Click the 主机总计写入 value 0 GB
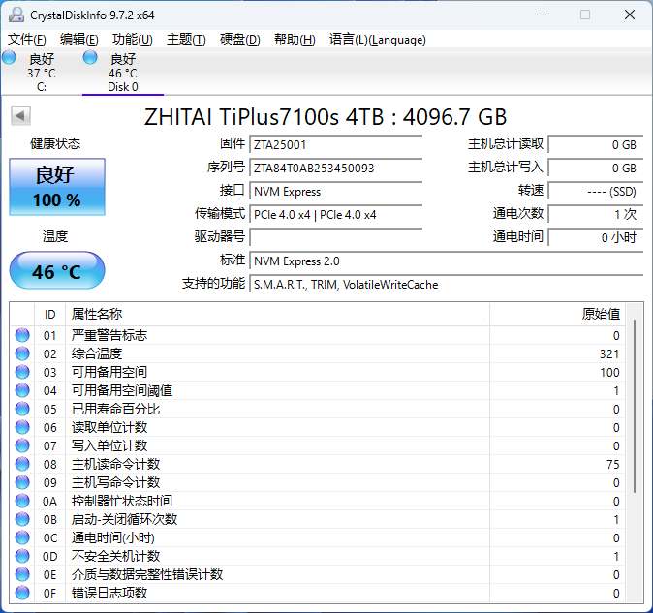This screenshot has width=653, height=613. 596,169
